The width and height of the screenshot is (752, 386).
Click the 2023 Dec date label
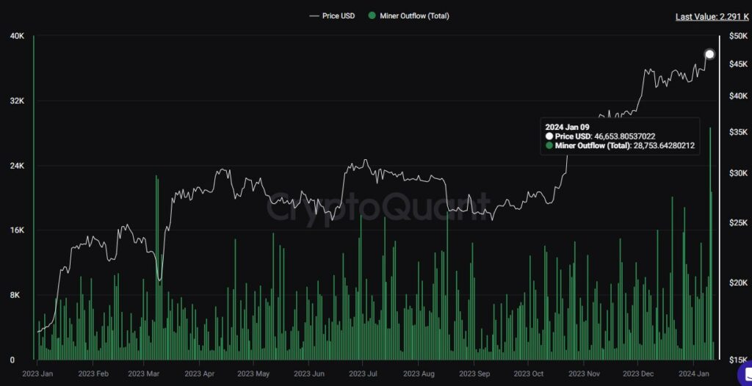[638, 374]
